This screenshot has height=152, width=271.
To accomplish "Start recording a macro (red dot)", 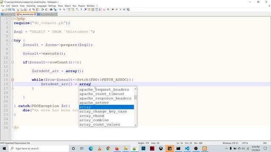I will tap(113, 9).
